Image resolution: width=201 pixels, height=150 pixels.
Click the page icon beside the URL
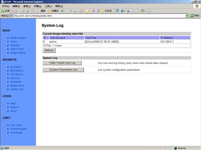pos(12,16)
